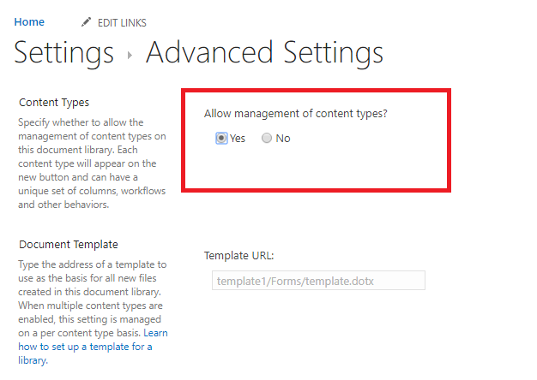Click the EDIT LINKS text

[x=122, y=23]
